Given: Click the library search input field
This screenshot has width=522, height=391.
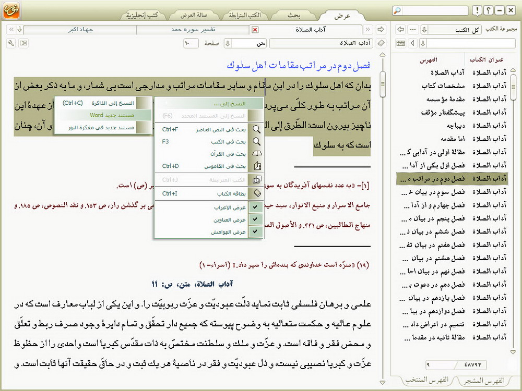Looking at the screenshot, I should click(x=471, y=43).
